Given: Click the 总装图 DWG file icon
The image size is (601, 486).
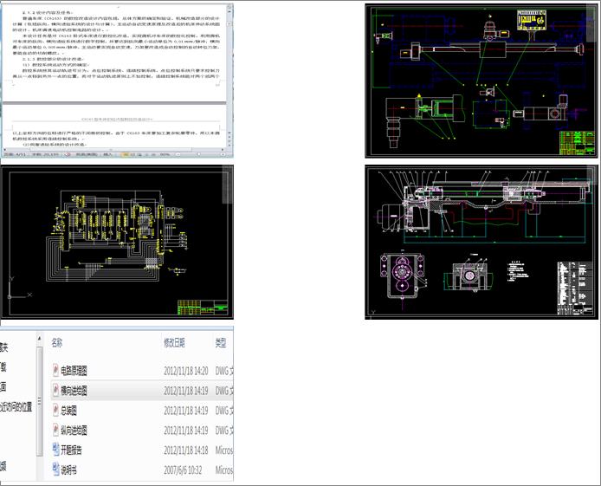Looking at the screenshot, I should pyautogui.click(x=56, y=410).
